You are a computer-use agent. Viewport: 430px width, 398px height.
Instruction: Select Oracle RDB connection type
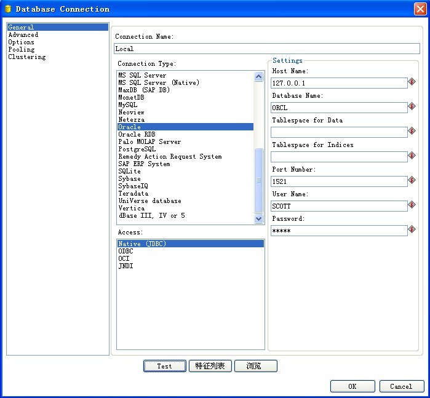[x=185, y=134]
